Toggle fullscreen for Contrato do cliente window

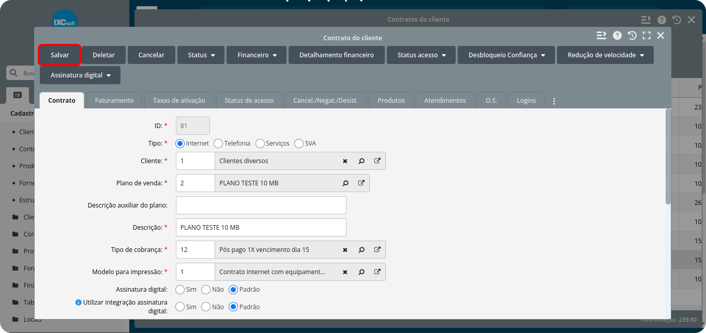(x=647, y=36)
